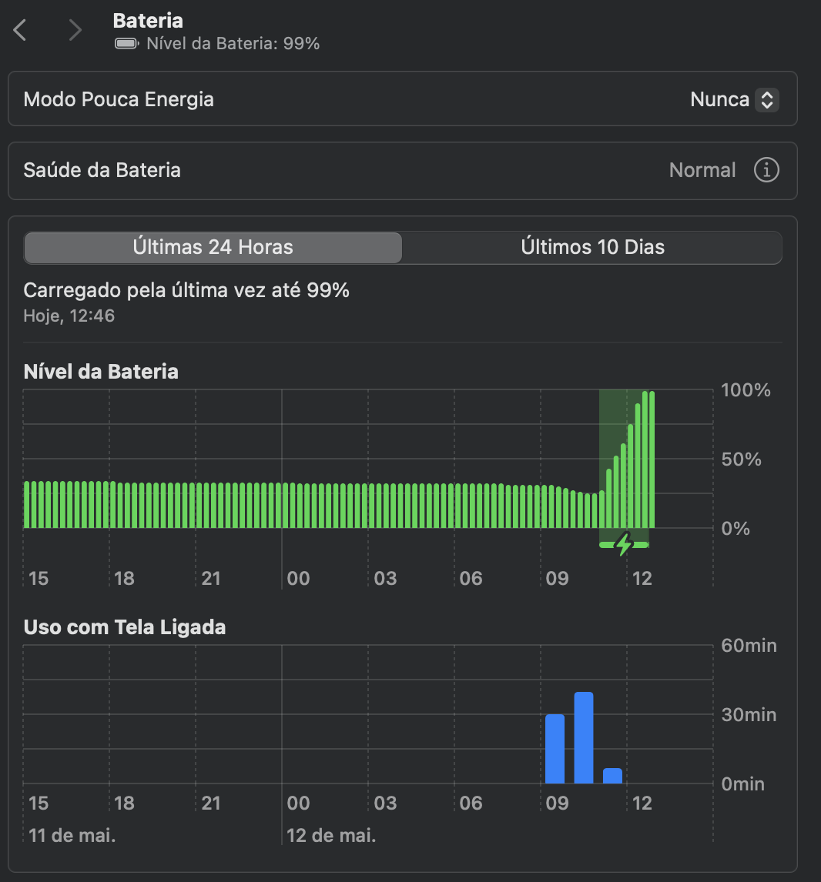This screenshot has height=882, width=821.
Task: Click the Carregado pela última vez text
Action: tap(186, 291)
